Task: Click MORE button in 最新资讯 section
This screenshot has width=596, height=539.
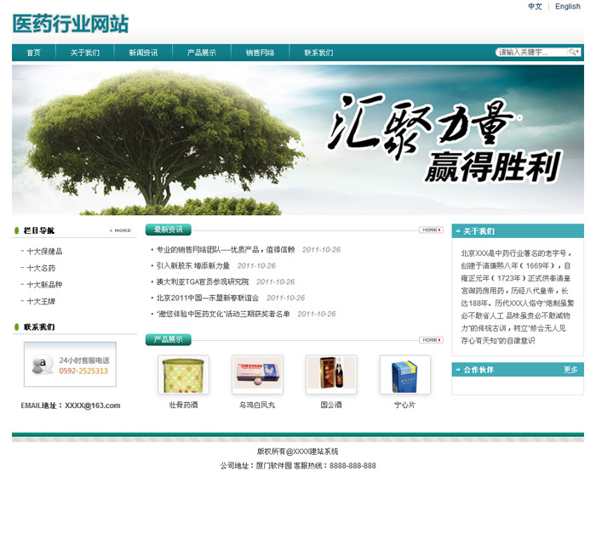Action: point(431,230)
